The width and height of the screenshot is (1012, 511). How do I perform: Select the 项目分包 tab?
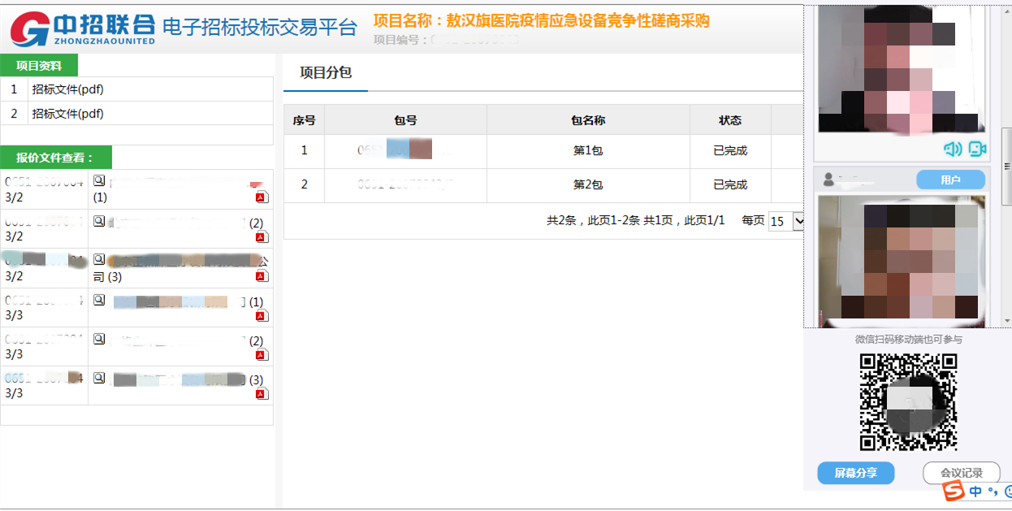tap(326, 72)
